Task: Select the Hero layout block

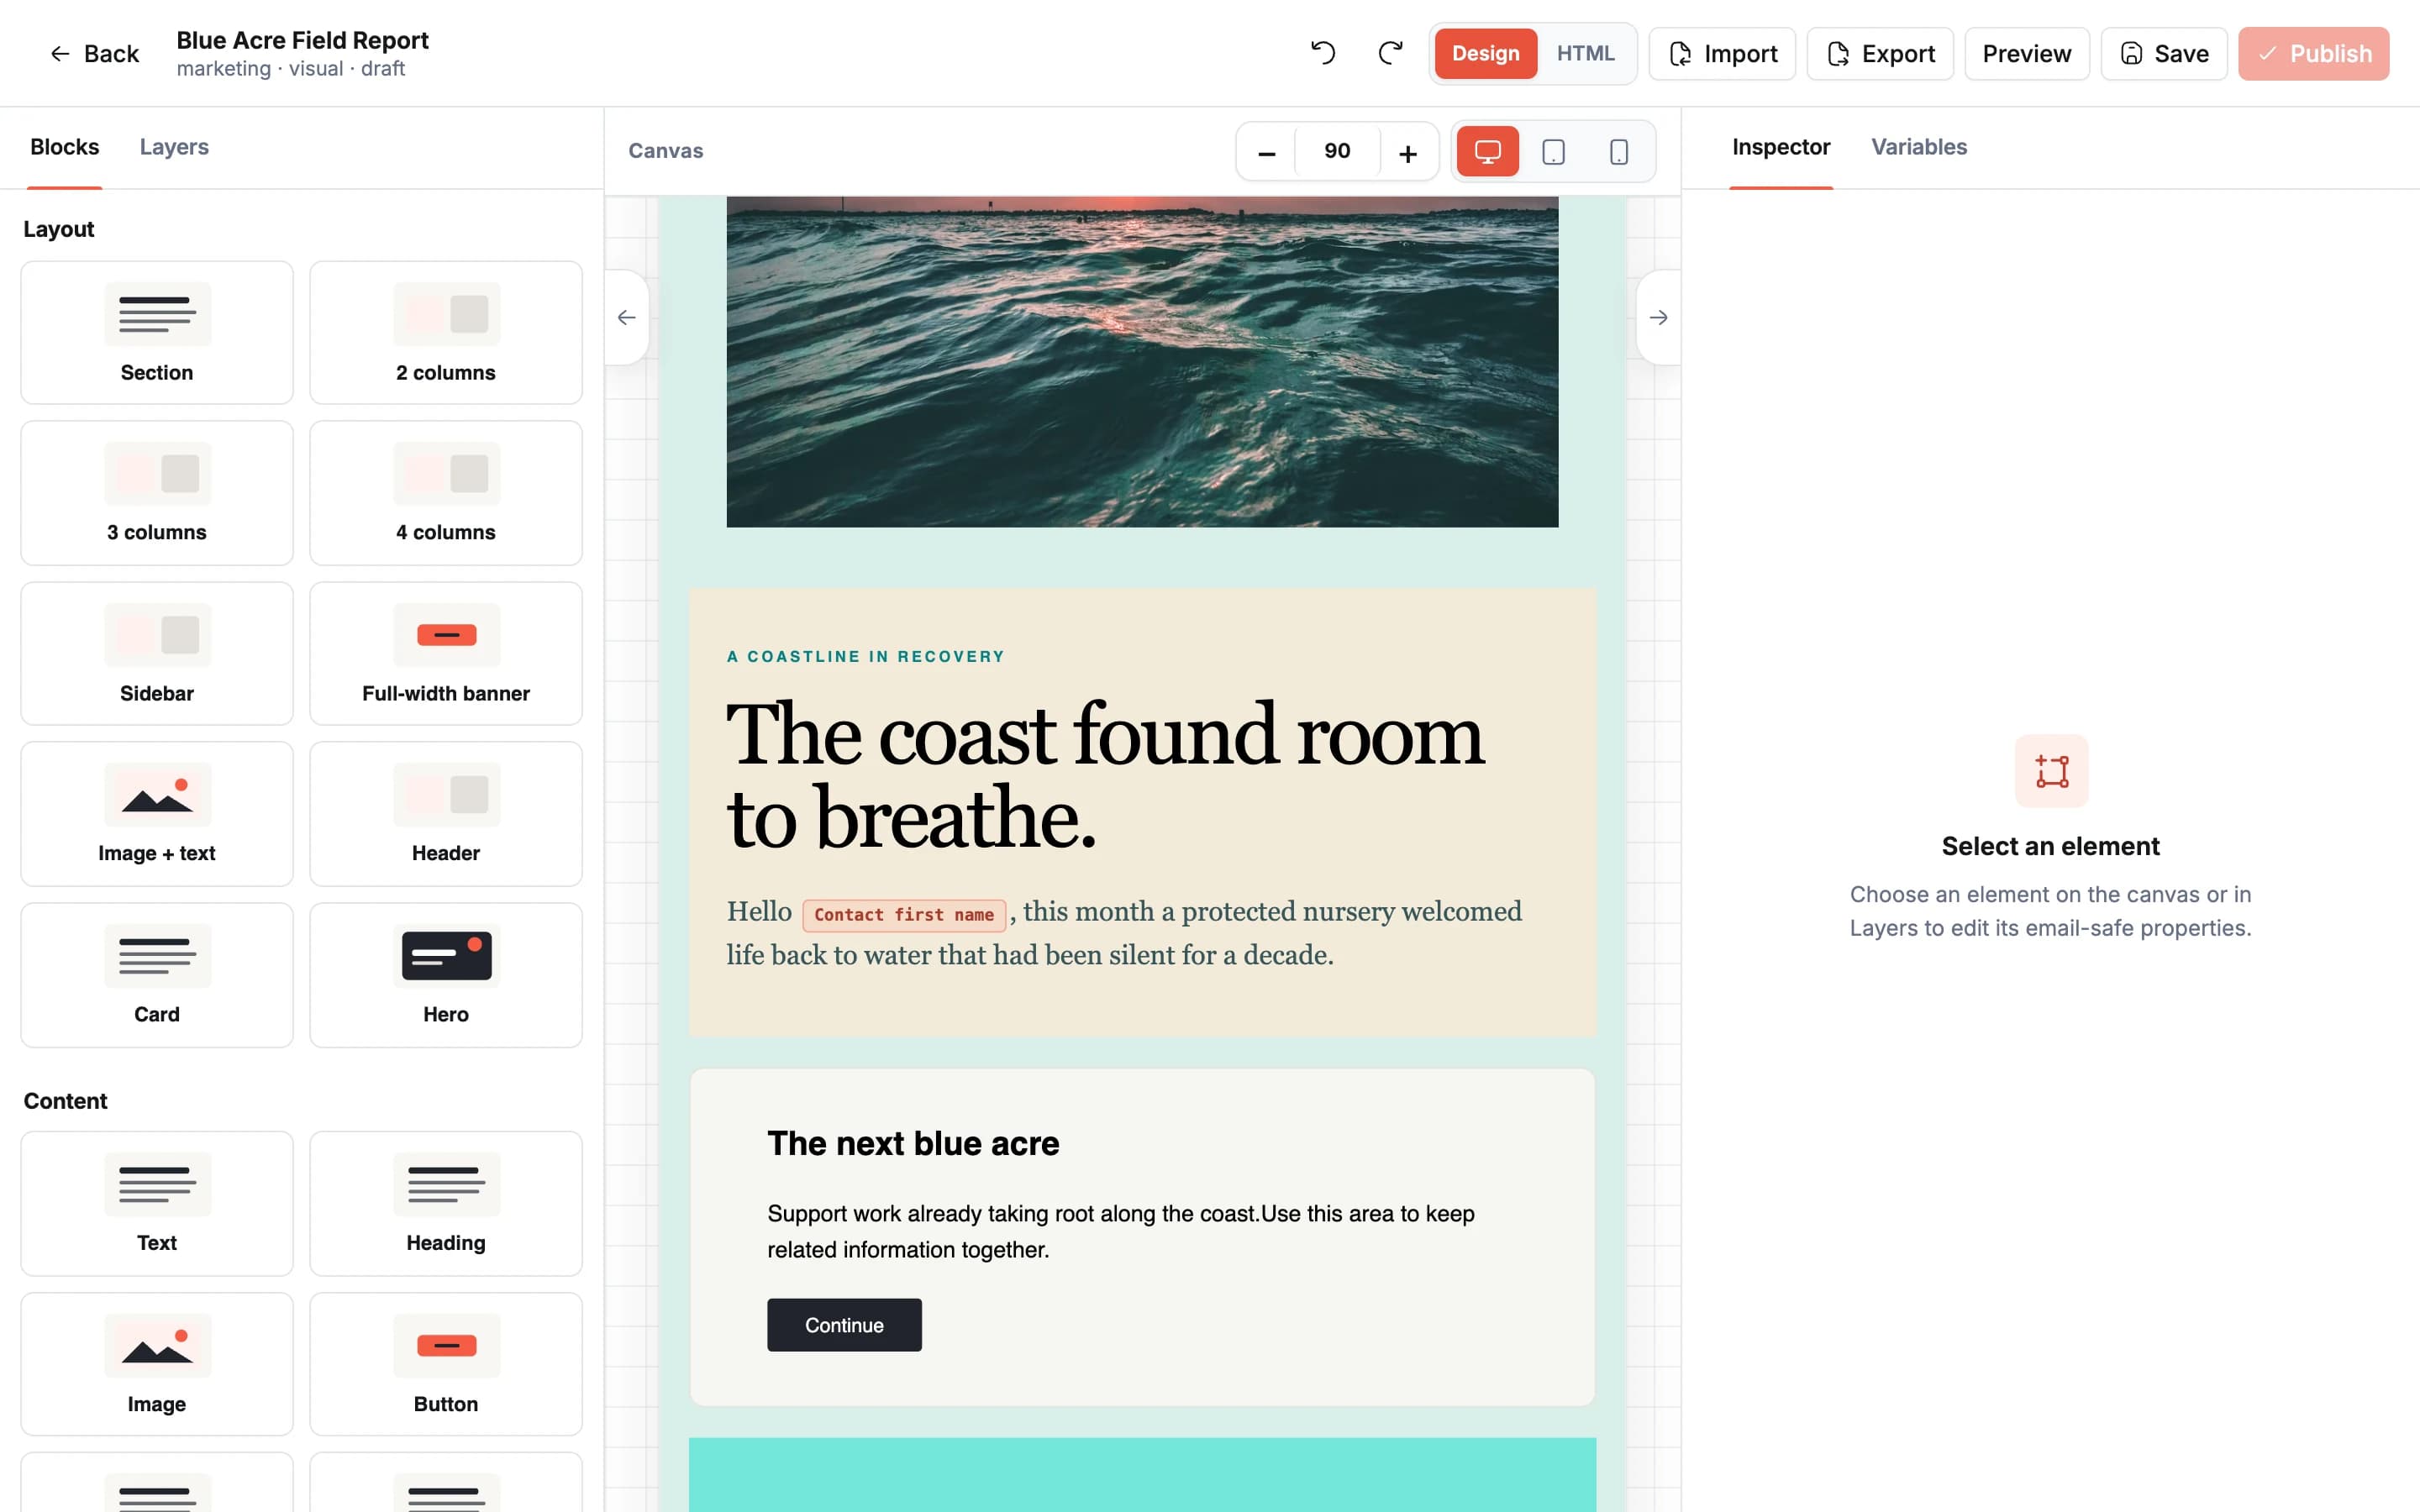Action: [x=446, y=975]
